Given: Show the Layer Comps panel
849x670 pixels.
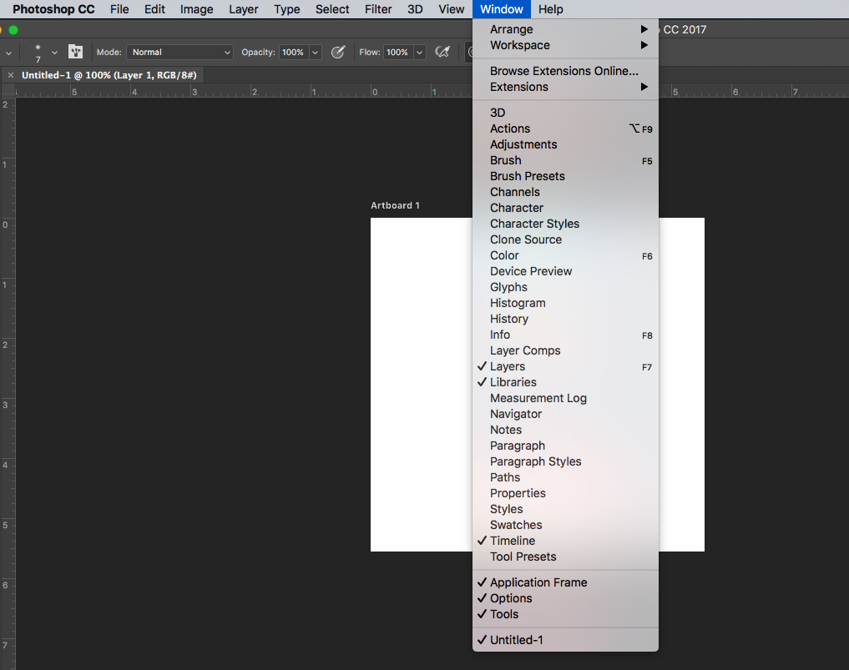Looking at the screenshot, I should [565, 350].
